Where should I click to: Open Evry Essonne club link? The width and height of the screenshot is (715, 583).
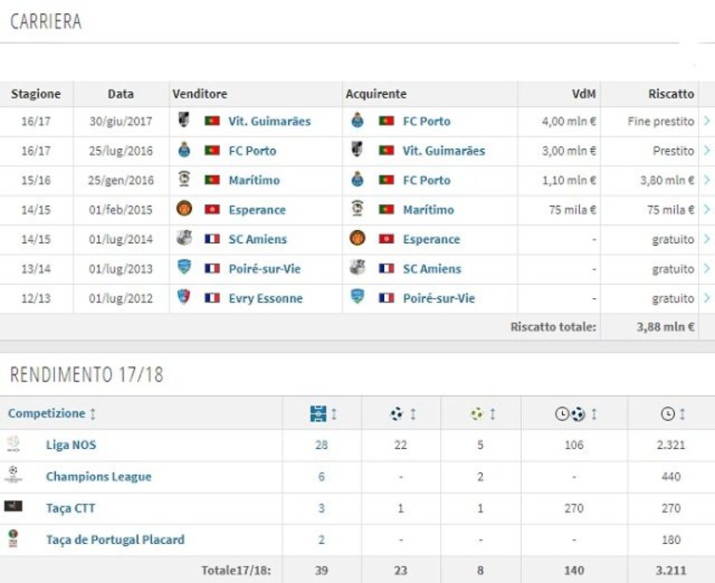pos(266,298)
